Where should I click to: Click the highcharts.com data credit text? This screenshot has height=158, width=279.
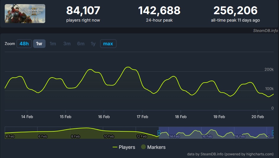point(230,154)
